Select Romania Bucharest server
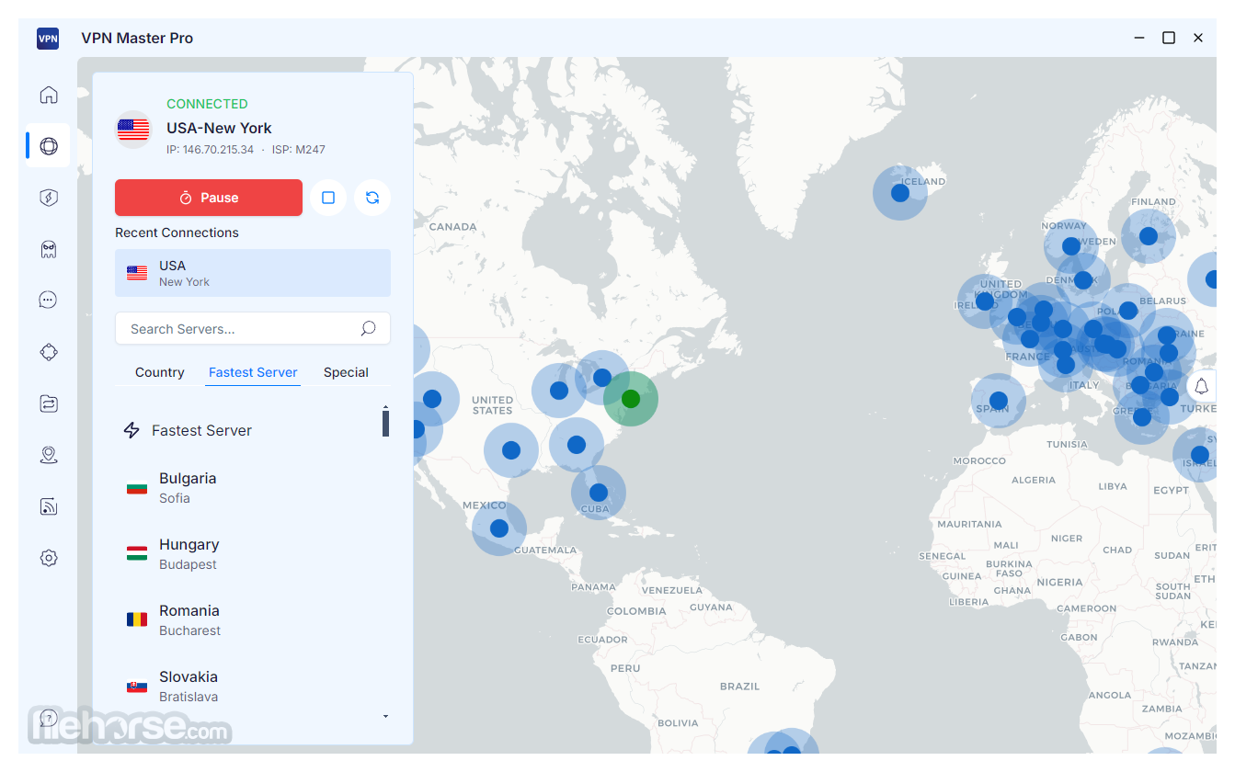1235x772 pixels. click(x=248, y=620)
